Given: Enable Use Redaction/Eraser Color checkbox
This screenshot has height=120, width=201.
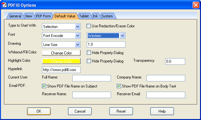Looking at the screenshot, I should (88, 26).
